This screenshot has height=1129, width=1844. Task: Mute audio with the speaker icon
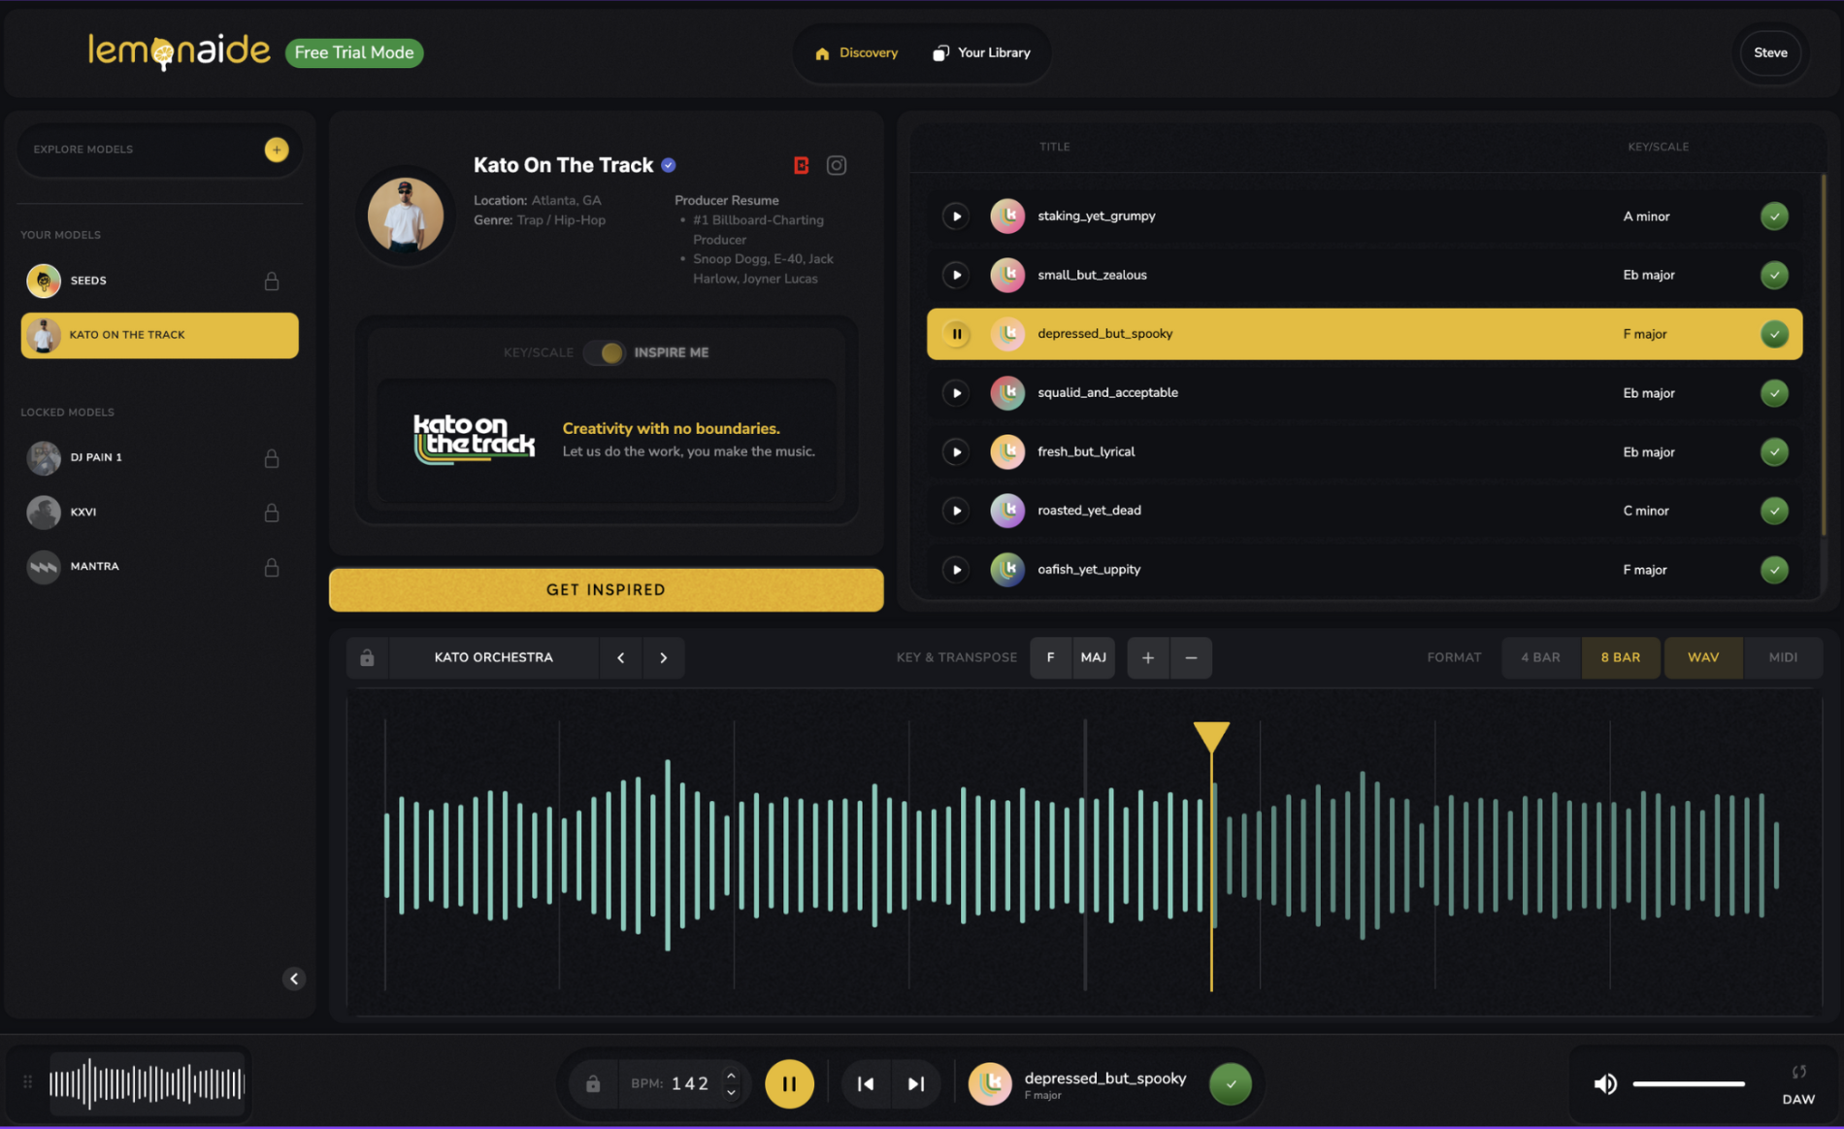tap(1605, 1083)
